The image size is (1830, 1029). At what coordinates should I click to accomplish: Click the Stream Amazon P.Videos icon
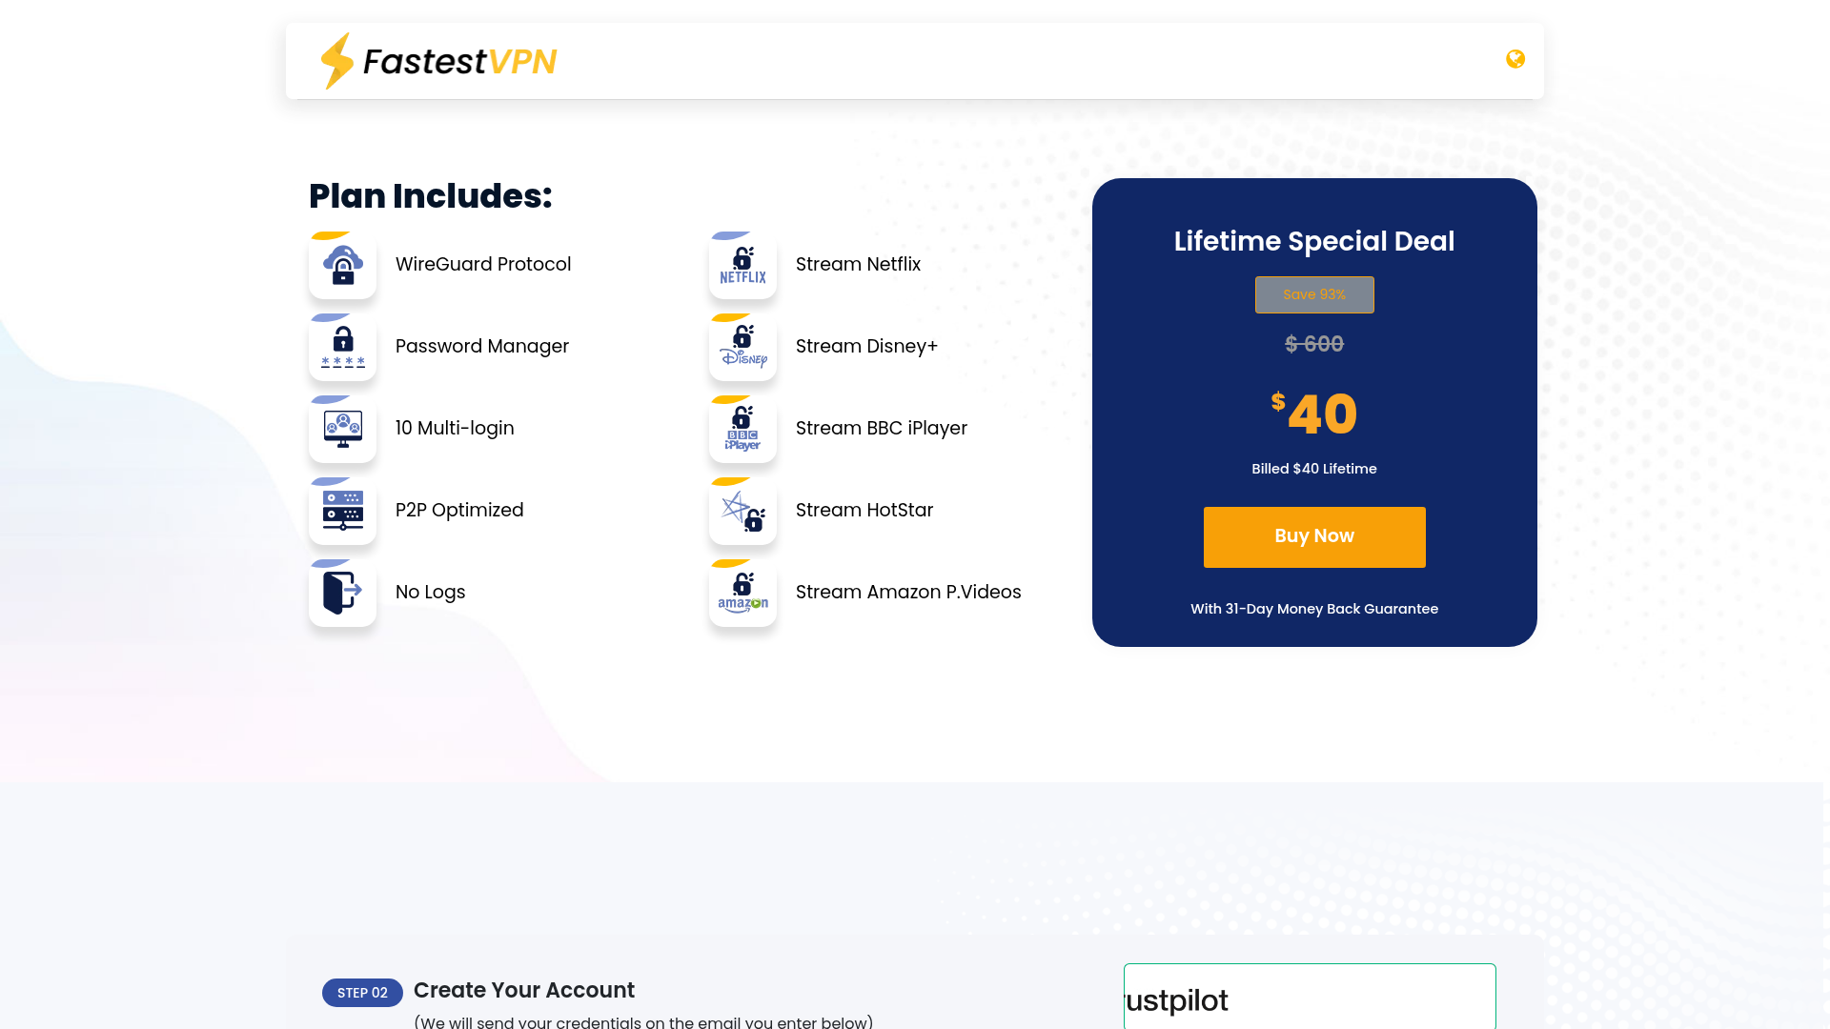(743, 593)
